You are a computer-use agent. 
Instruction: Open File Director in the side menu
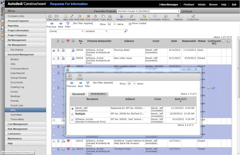pyautogui.click(x=17, y=50)
